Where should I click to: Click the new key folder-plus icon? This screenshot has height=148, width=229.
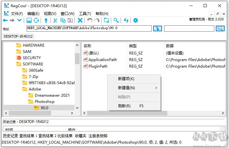(x=106, y=20)
